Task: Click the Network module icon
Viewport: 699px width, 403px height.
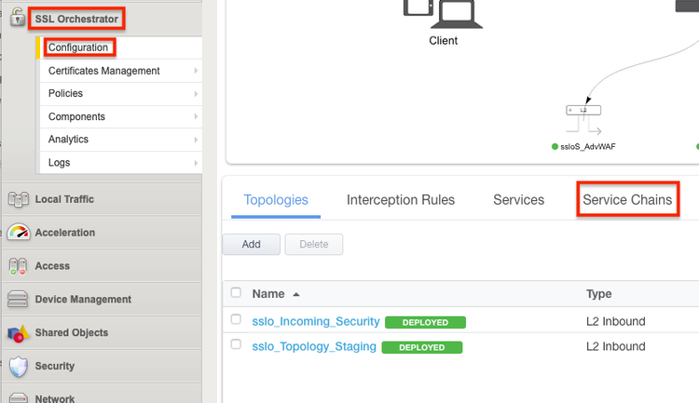Action: [19, 397]
